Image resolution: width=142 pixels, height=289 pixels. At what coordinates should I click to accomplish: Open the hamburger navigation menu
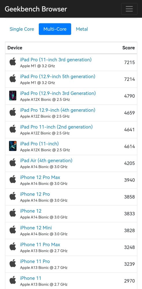click(129, 9)
